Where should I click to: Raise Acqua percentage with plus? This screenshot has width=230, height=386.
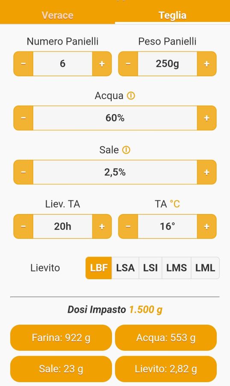point(206,118)
